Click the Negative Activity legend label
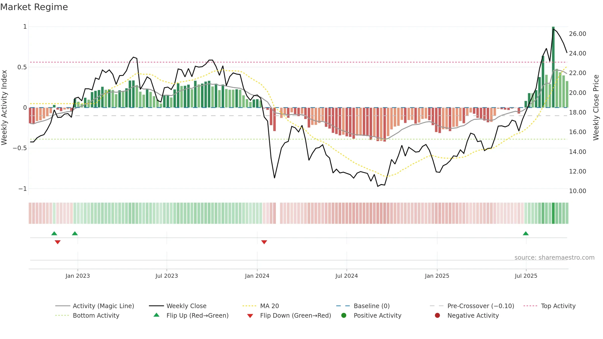The image size is (603, 339). pyautogui.click(x=473, y=315)
